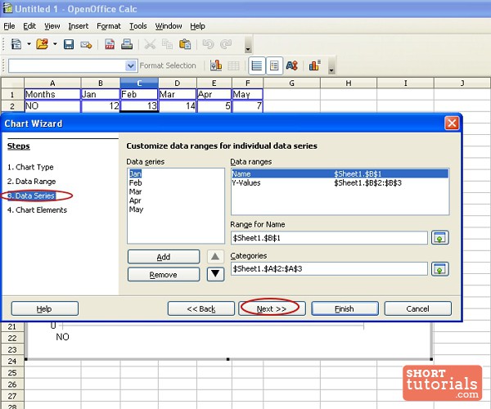Click the Add data series button

click(x=164, y=257)
